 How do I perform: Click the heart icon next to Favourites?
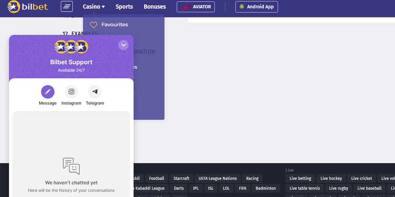pos(94,24)
